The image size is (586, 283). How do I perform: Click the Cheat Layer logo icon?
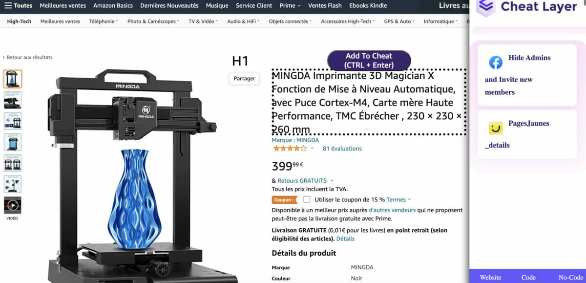[x=486, y=7]
